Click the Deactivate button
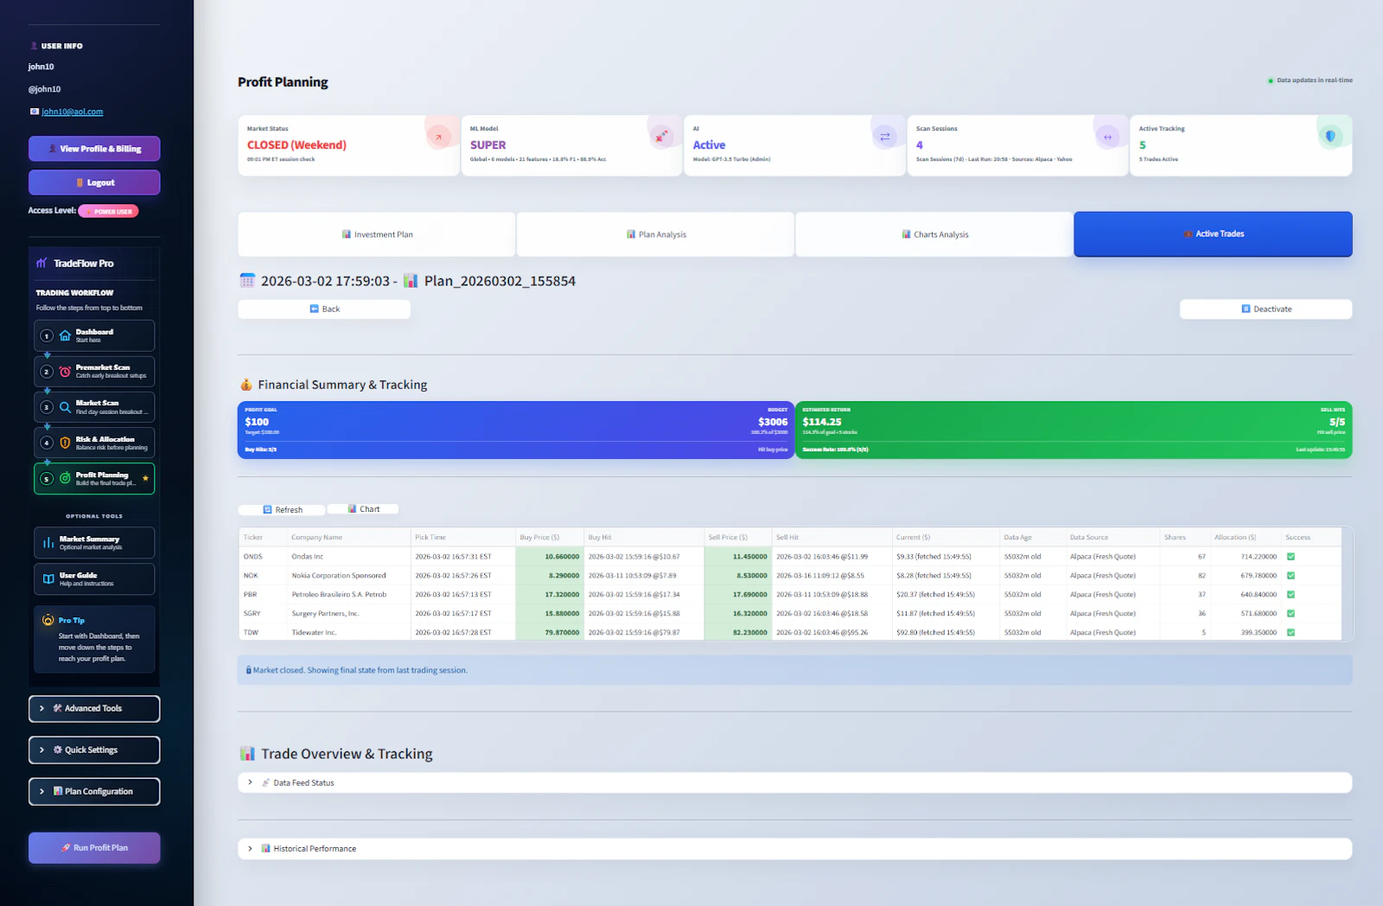Image resolution: width=1383 pixels, height=906 pixels. [1265, 309]
